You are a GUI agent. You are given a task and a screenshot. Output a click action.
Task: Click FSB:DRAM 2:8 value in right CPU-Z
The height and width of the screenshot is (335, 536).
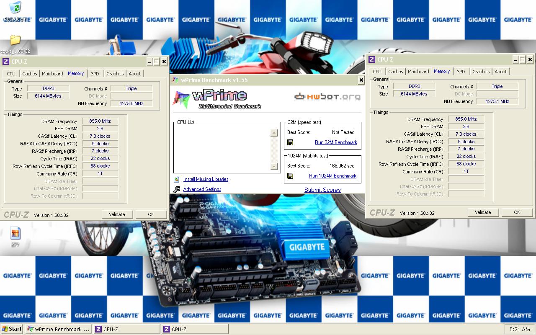click(466, 126)
